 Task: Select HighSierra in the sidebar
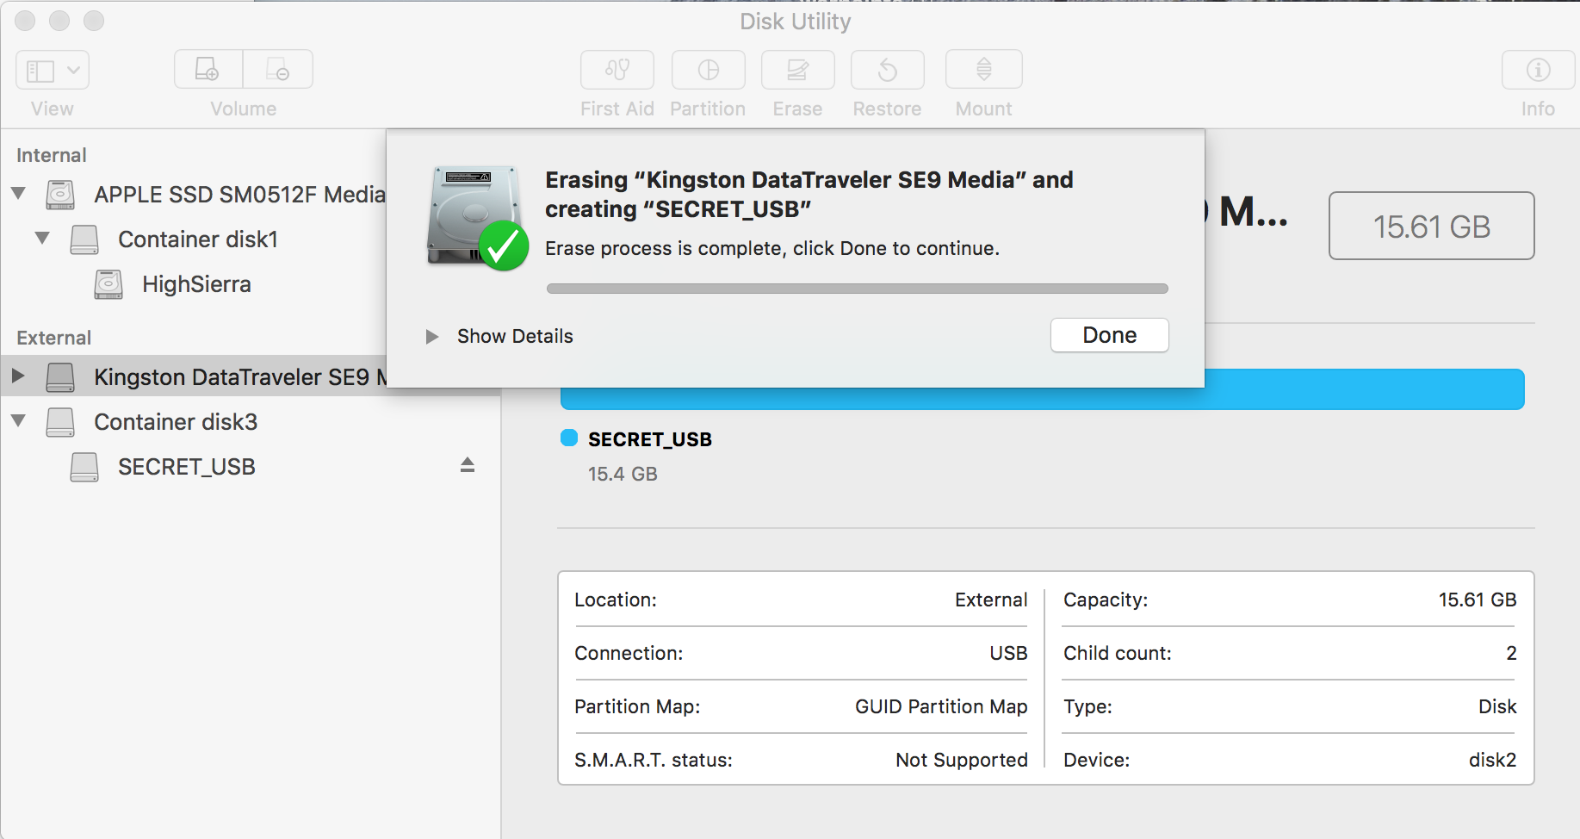[196, 284]
